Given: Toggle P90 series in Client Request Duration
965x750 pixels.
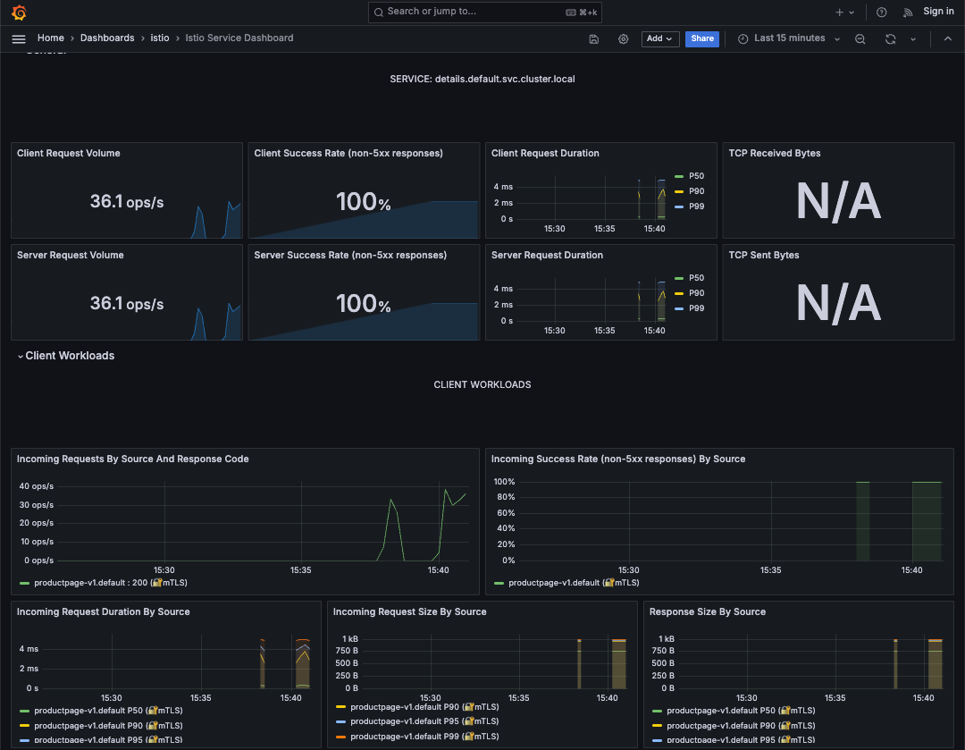Looking at the screenshot, I should click(x=696, y=191).
